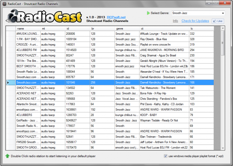Click the Smooth Jazz Sou... genre cell

click(x=127, y=44)
